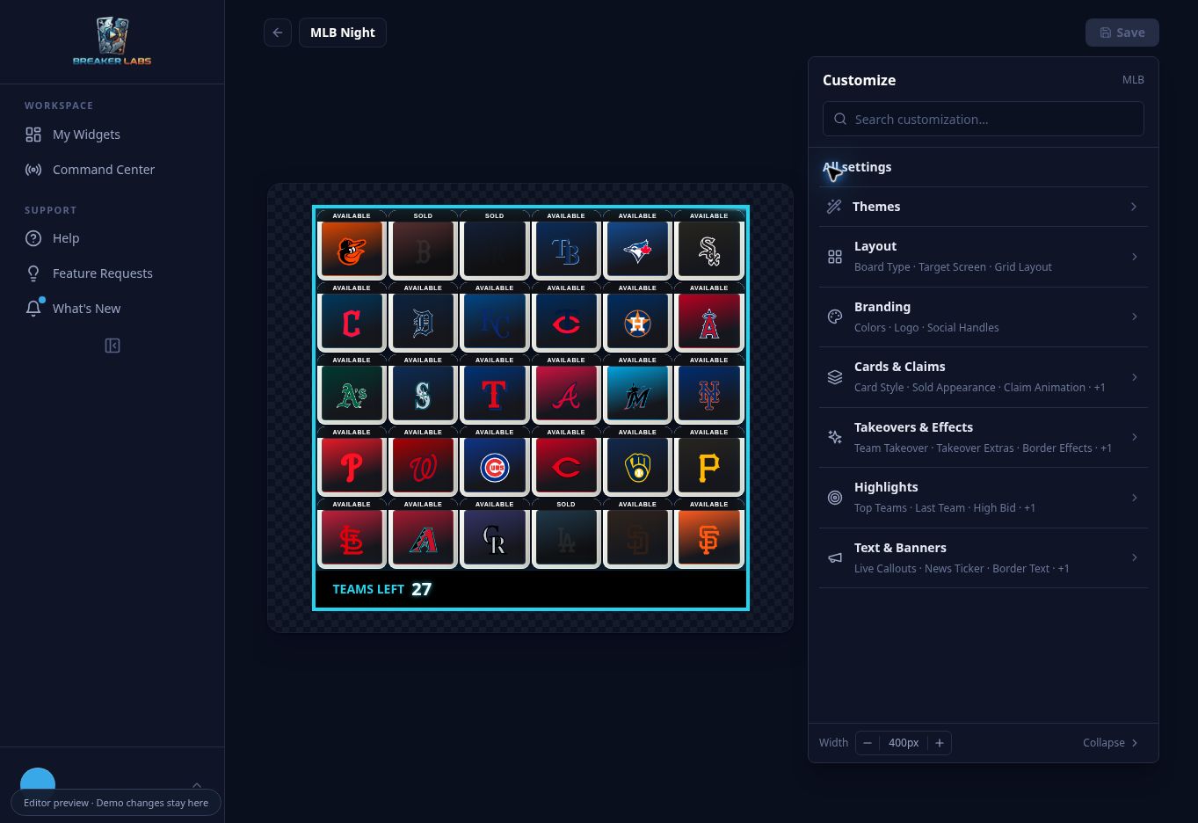Click the What's New bell icon

pos(33,309)
